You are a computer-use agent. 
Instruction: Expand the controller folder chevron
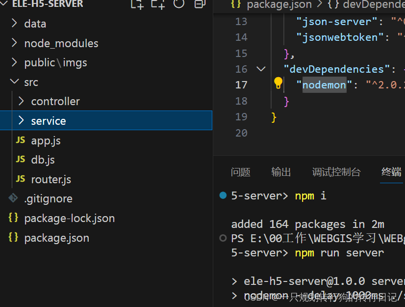point(21,101)
